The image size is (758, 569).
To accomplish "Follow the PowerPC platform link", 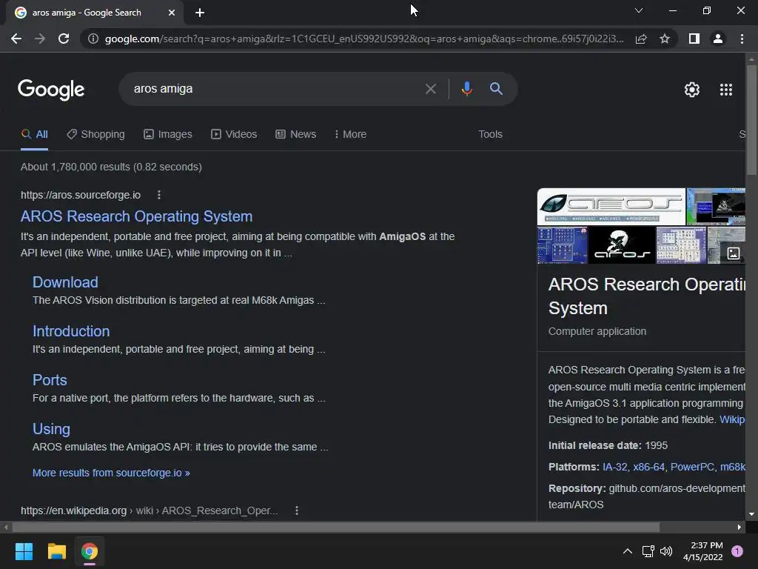I will (692, 467).
